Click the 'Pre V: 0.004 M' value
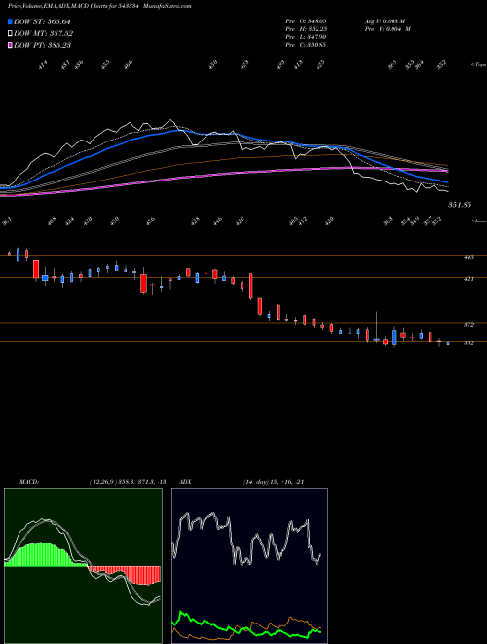 click(x=388, y=29)
